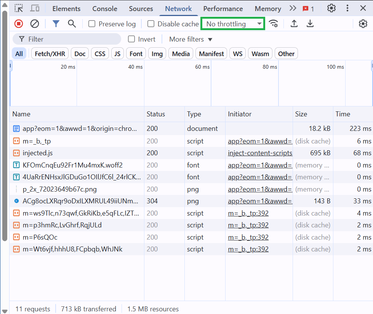Screen dimensions: 373x314
Task: Open the DevTools three-dot menu
Action: 347,8
